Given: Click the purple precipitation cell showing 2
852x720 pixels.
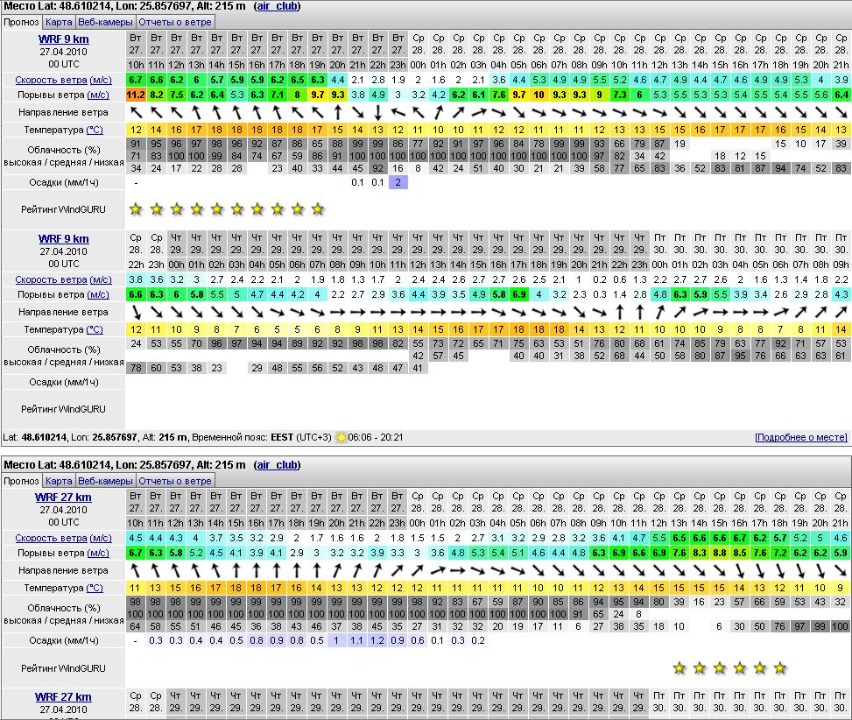Looking at the screenshot, I should (x=398, y=182).
